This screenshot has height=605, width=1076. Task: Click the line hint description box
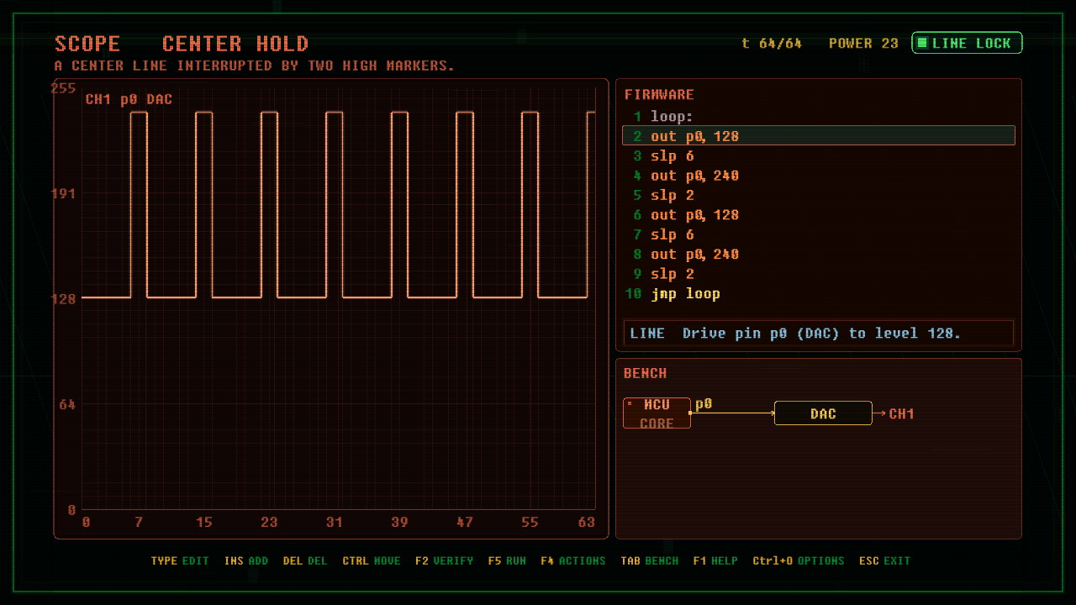coord(819,333)
